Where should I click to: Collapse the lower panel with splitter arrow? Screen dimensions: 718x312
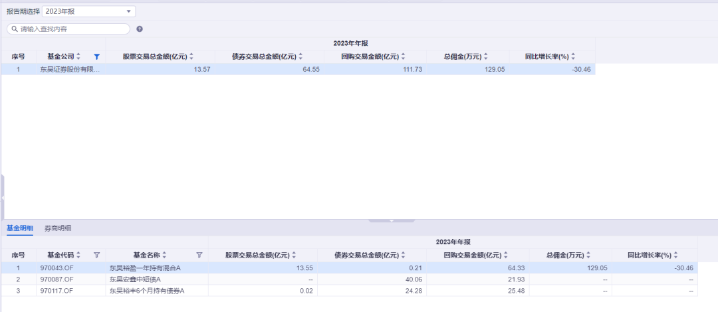[x=392, y=220]
